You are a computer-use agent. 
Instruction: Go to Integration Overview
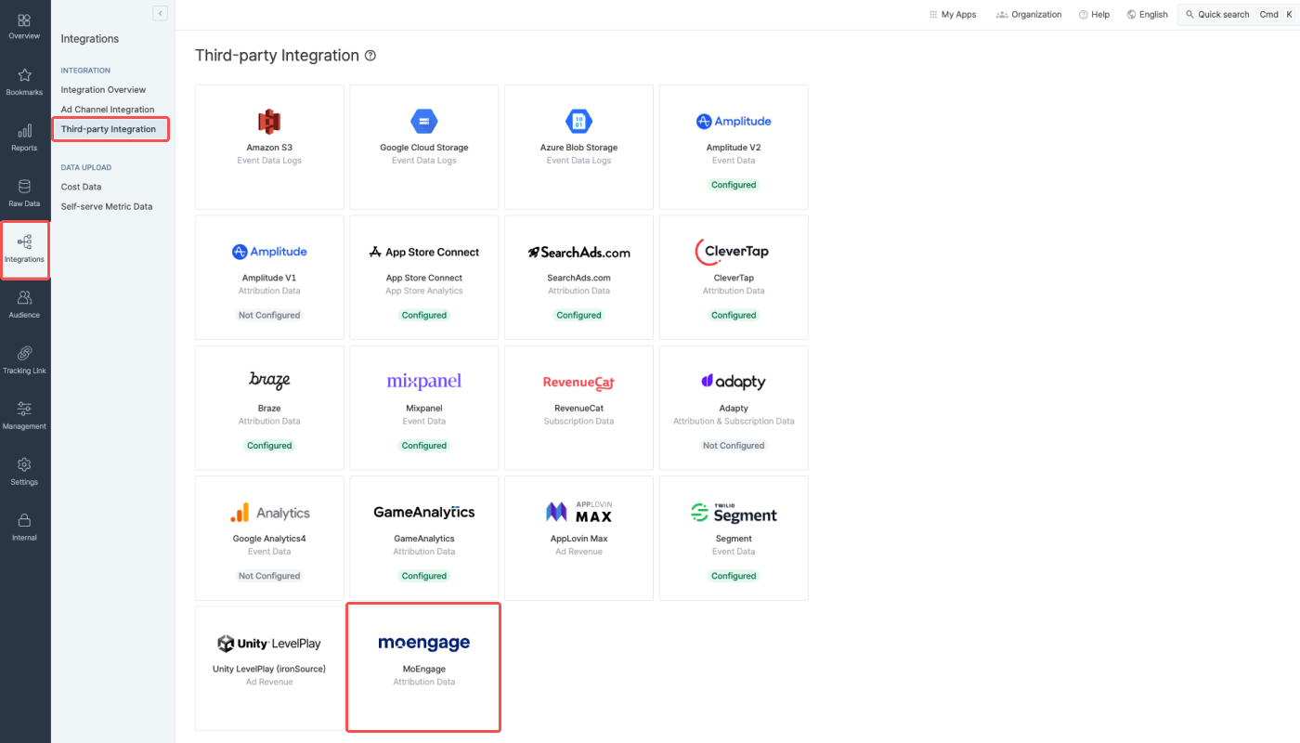tap(103, 90)
